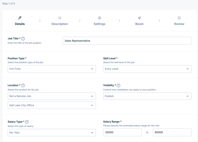This screenshot has height=142, width=198.
Task: Click the checklist icon above Description
Action: [x=60, y=18]
